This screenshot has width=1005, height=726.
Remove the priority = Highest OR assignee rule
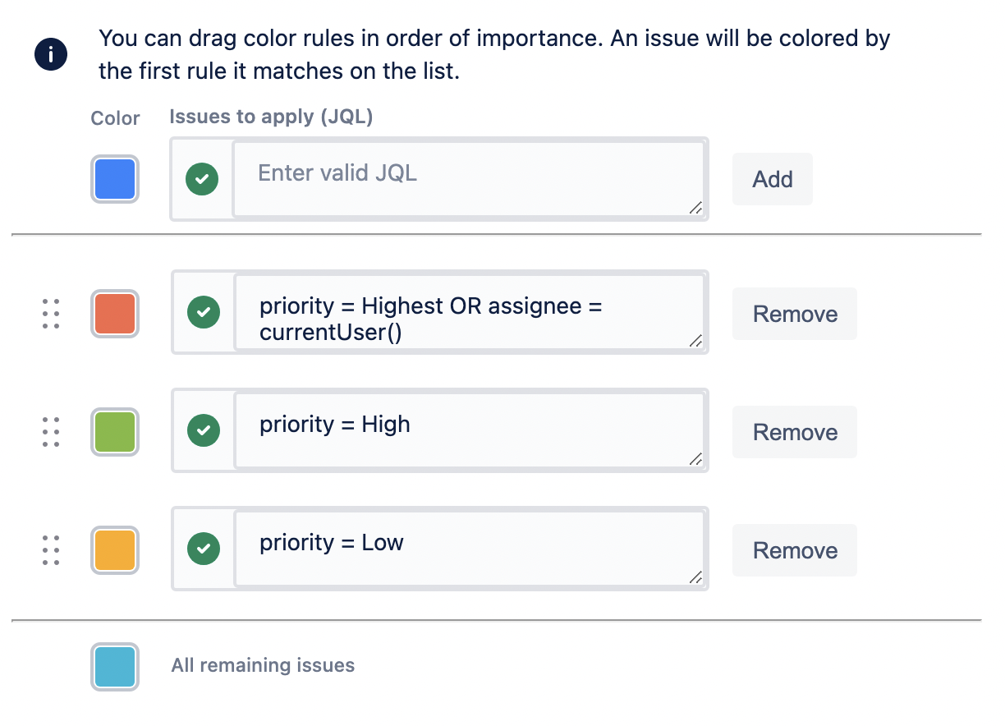click(x=795, y=314)
